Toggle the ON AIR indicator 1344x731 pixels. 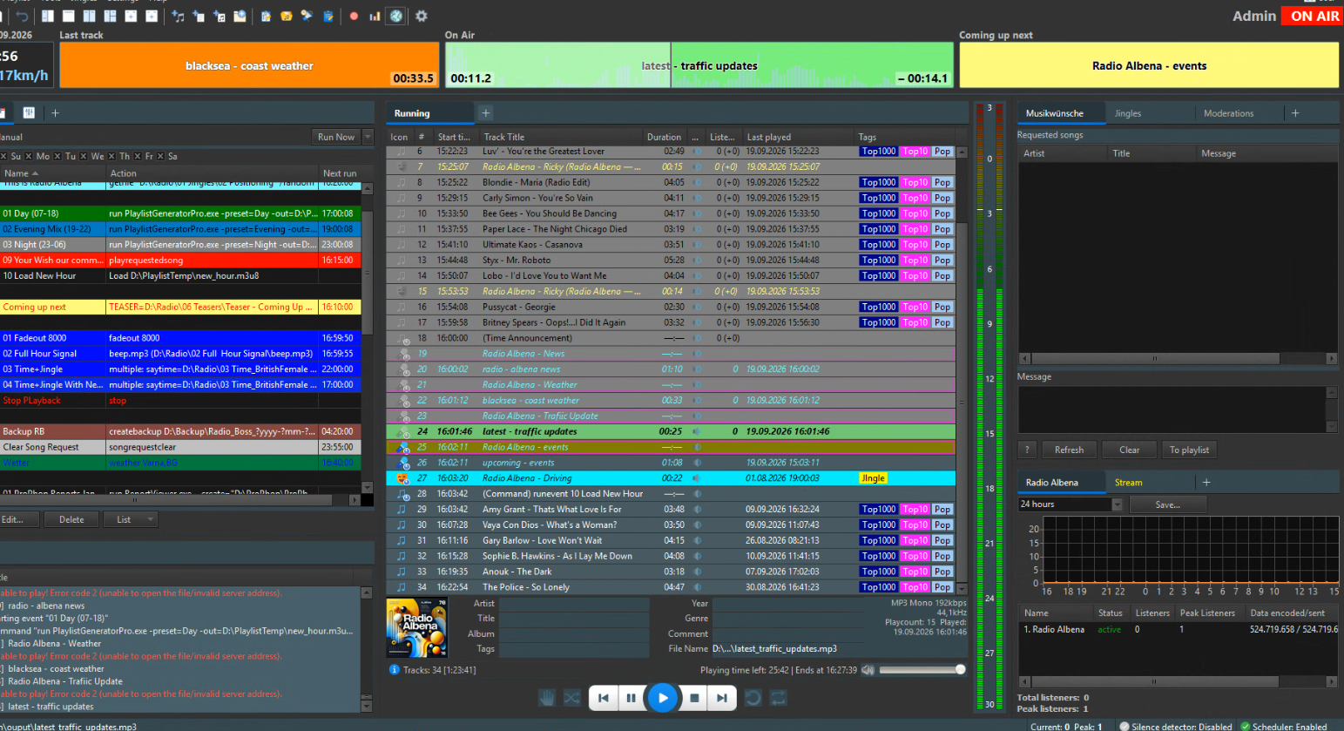1314,16
